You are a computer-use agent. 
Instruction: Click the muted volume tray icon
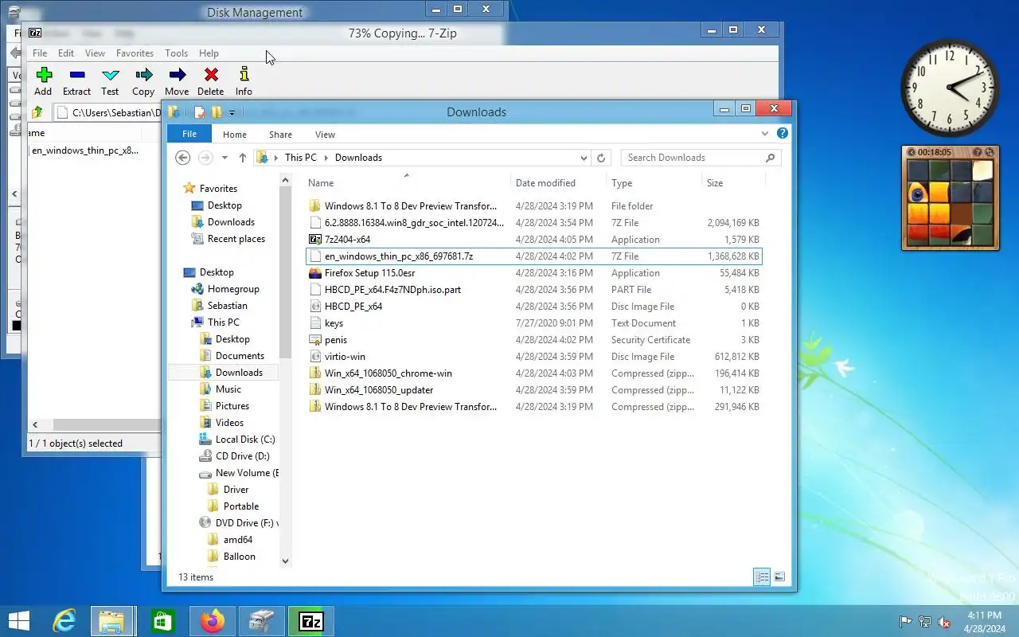point(944,622)
